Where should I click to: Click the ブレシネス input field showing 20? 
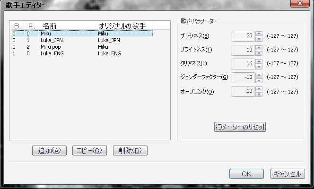click(243, 36)
